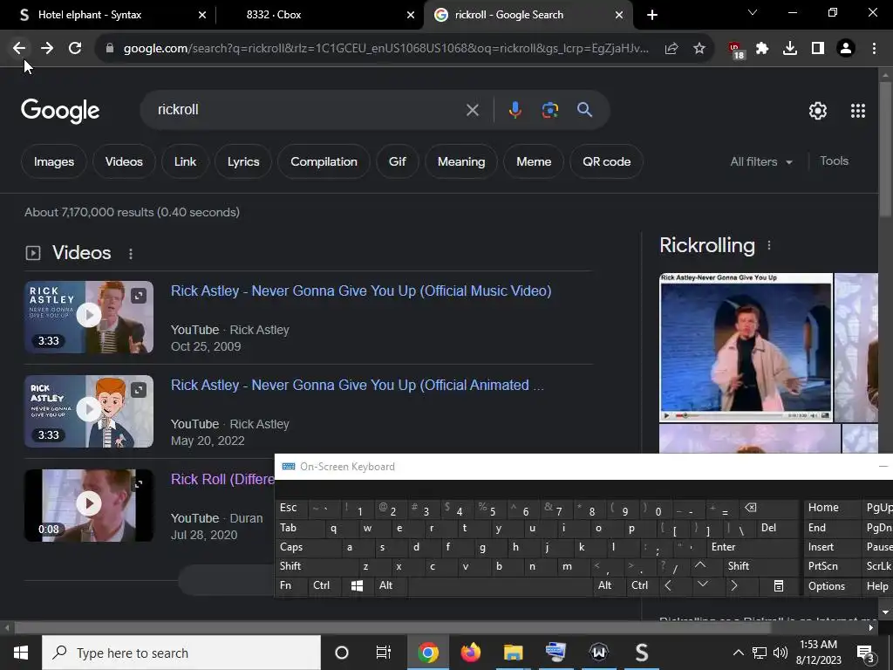Search by image with Google Lens
893x670 pixels.
[x=549, y=109]
